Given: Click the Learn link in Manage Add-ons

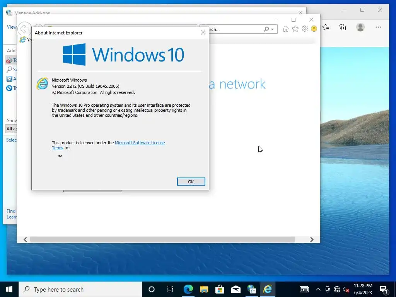Looking at the screenshot, I should tap(11, 217).
